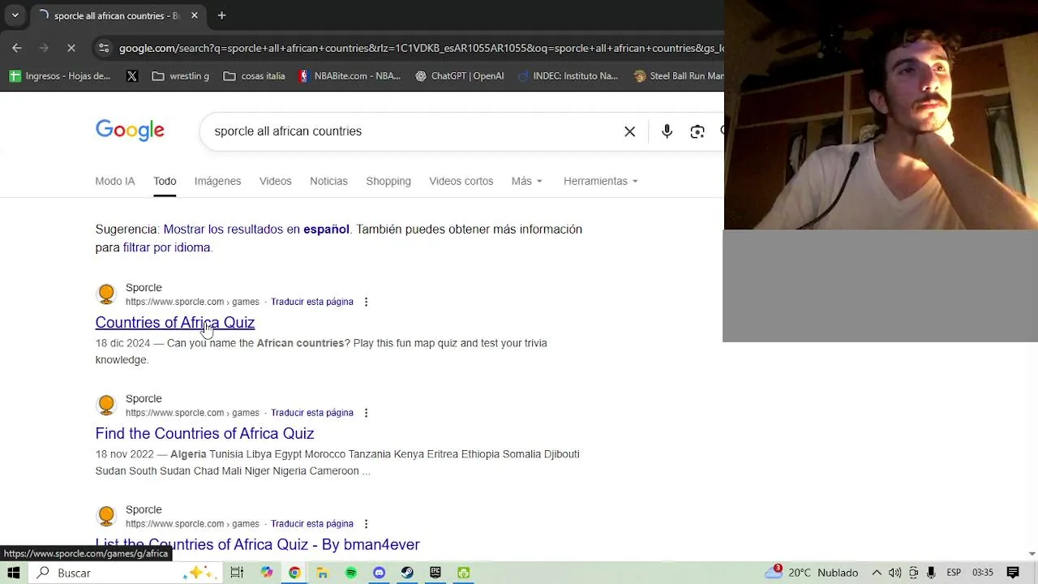Click the browser address bar URL

[x=420, y=48]
